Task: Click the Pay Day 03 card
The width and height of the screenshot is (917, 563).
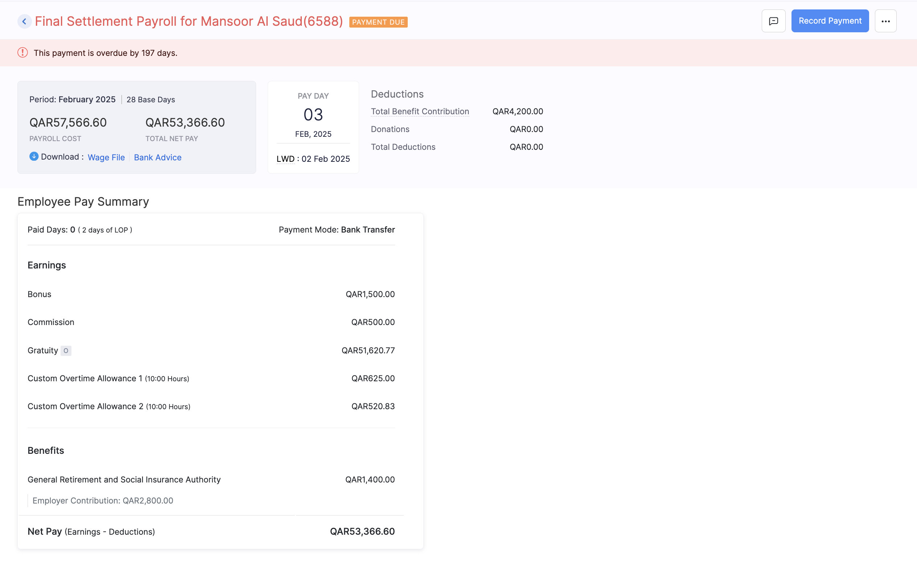Action: [x=313, y=115]
